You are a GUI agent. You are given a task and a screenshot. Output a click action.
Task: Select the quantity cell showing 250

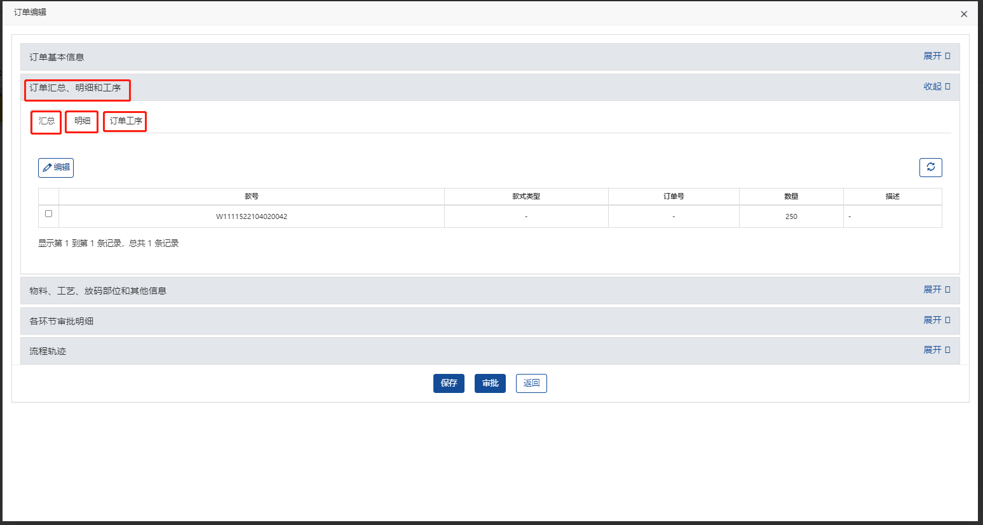point(791,216)
